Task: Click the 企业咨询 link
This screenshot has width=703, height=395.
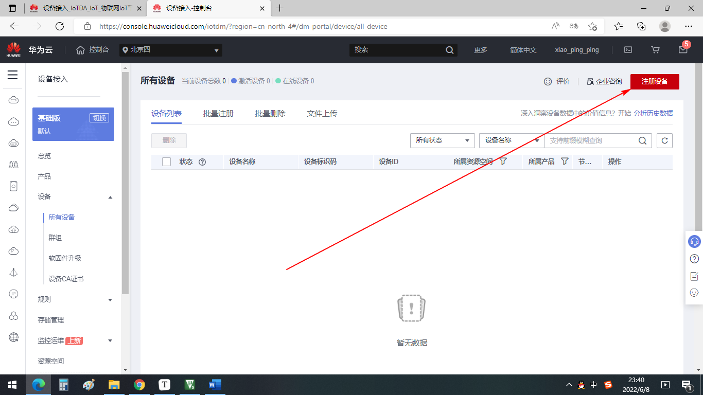Action: point(604,81)
